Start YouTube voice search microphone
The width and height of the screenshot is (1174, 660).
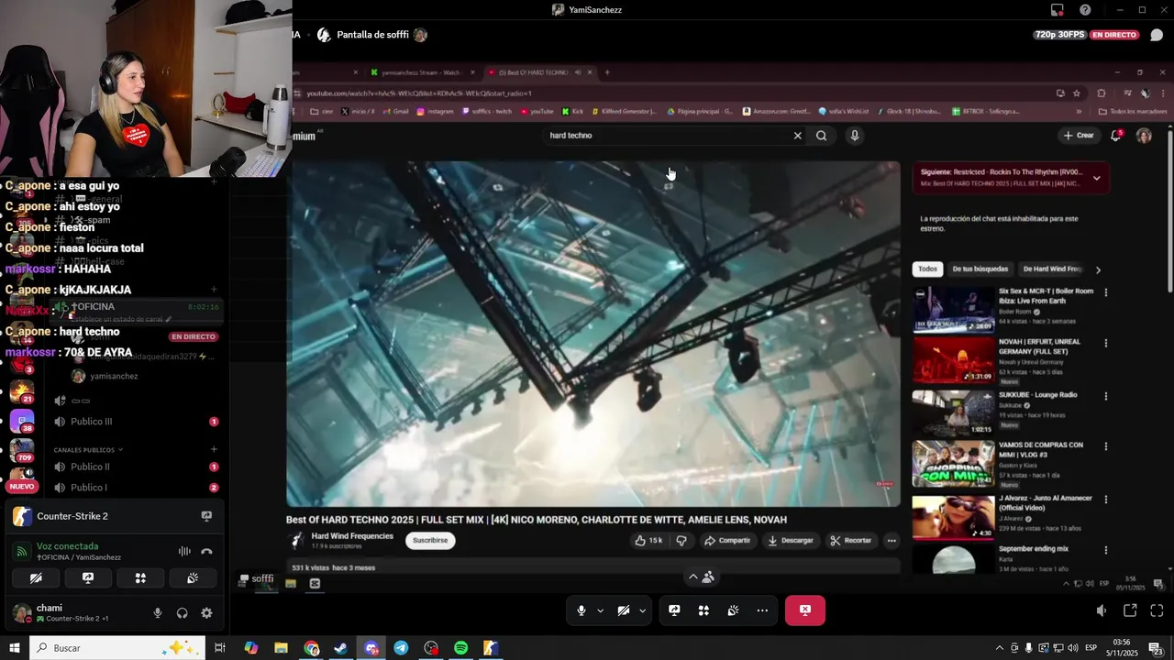point(854,136)
